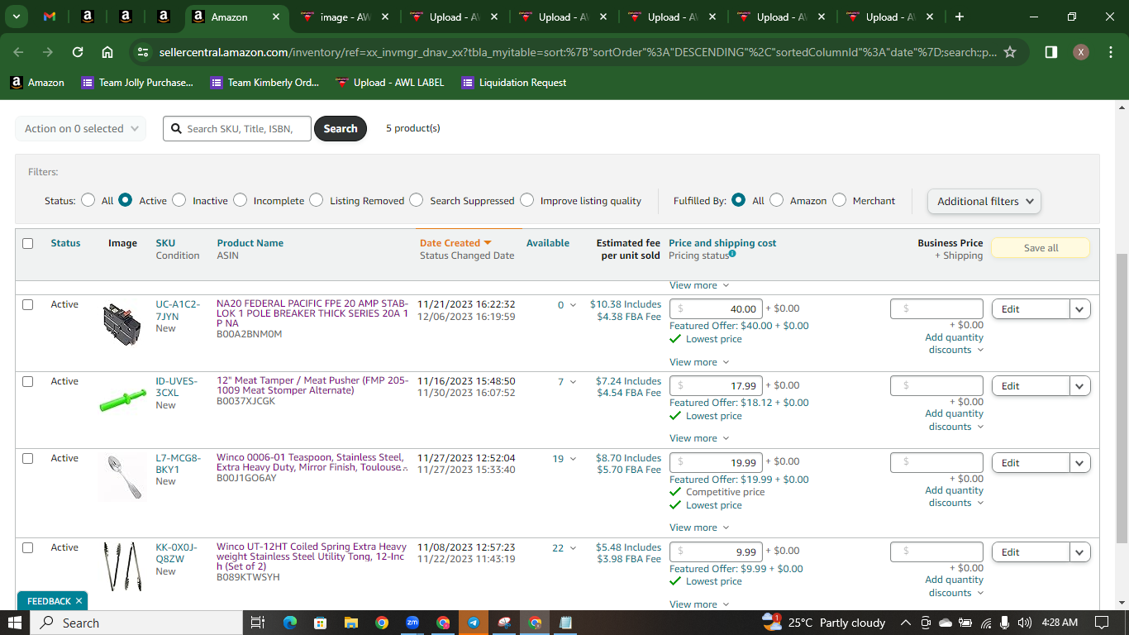
Task: Tick checkbox for the Meat Tamper row
Action: pyautogui.click(x=28, y=381)
